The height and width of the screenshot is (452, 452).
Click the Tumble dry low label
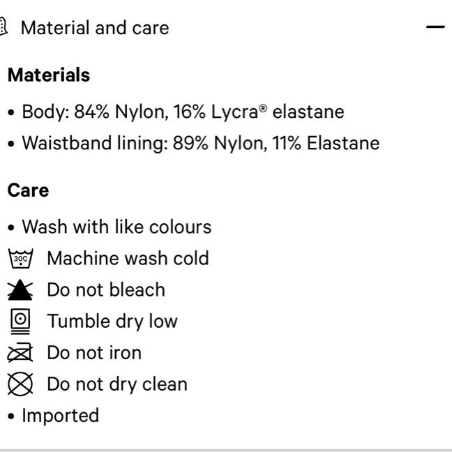pyautogui.click(x=112, y=322)
